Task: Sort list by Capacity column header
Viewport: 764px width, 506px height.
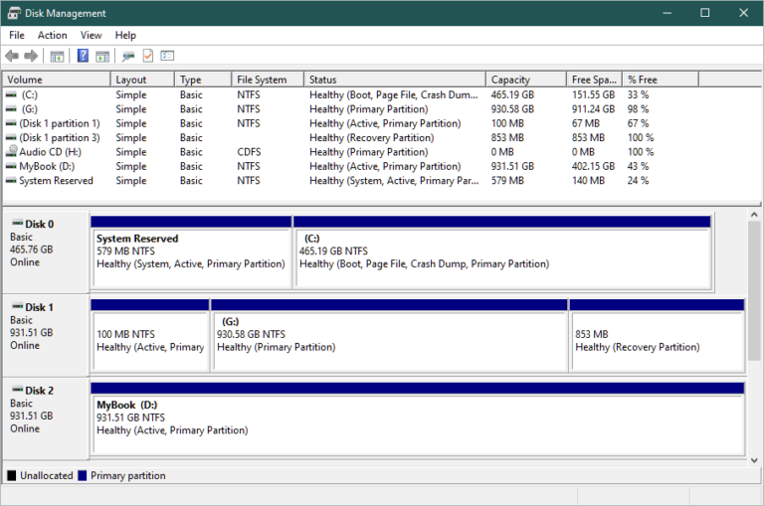Action: [525, 80]
